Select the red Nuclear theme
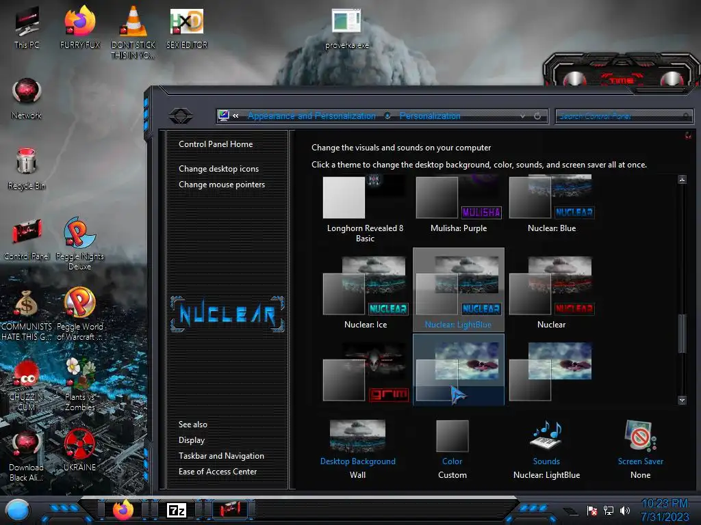701x525 pixels. (552, 291)
